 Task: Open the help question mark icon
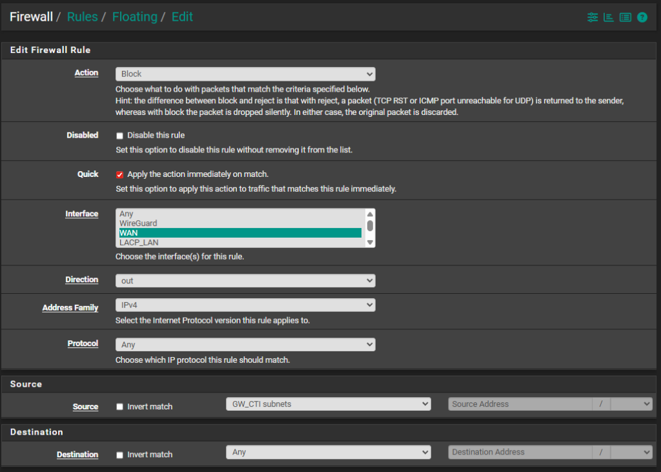(x=642, y=17)
